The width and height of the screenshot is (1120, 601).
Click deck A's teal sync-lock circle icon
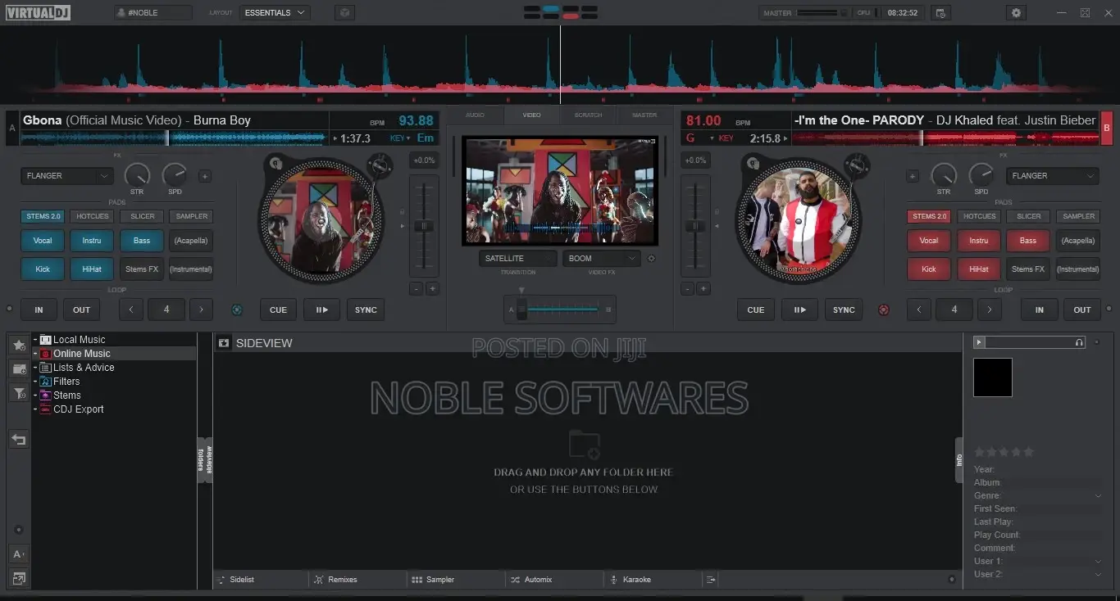pos(237,310)
